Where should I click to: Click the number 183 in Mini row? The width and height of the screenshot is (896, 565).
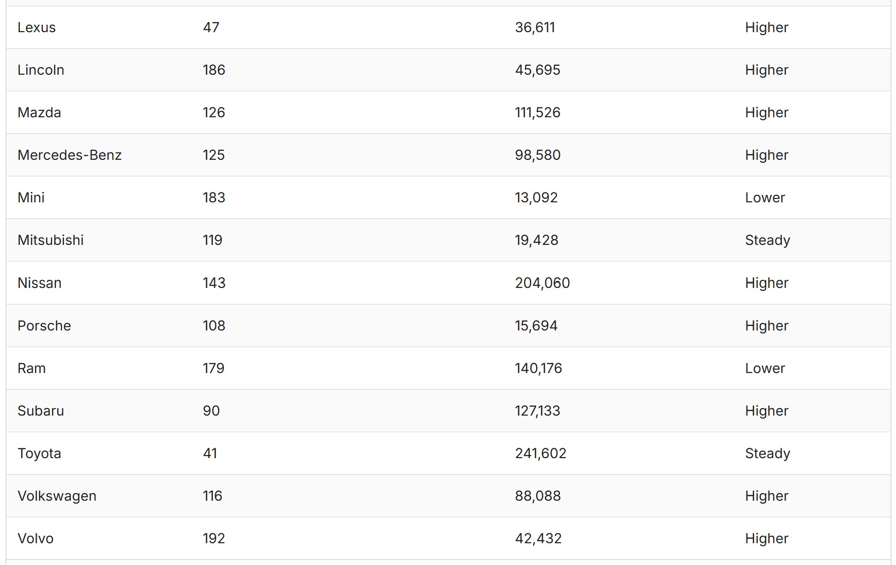pos(213,197)
